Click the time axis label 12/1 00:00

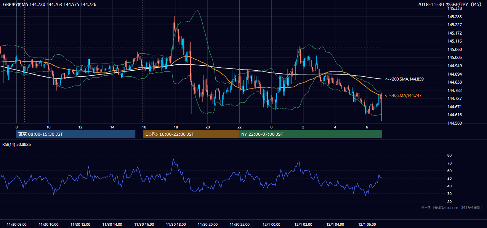click(x=271, y=225)
